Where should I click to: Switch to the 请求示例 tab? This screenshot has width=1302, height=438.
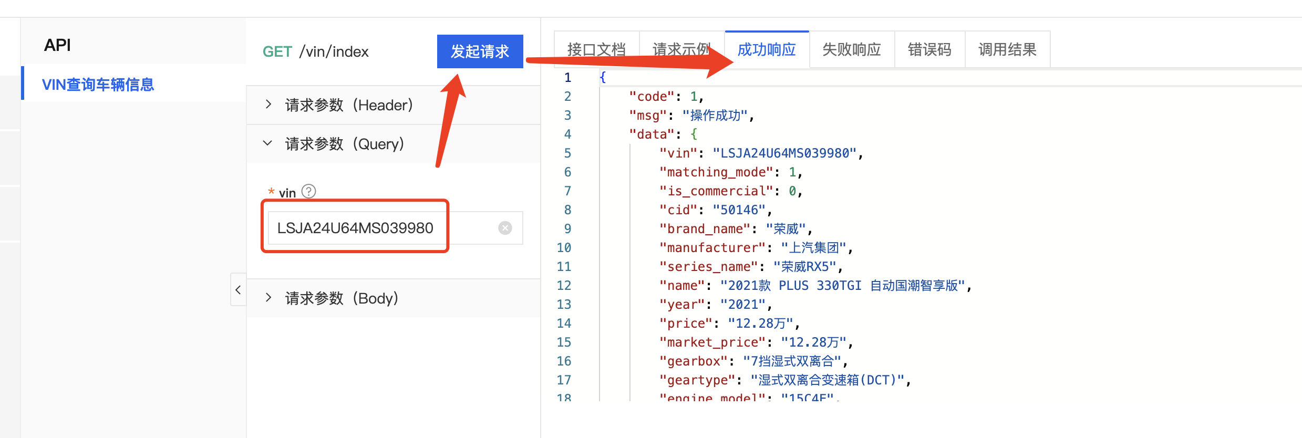[681, 50]
